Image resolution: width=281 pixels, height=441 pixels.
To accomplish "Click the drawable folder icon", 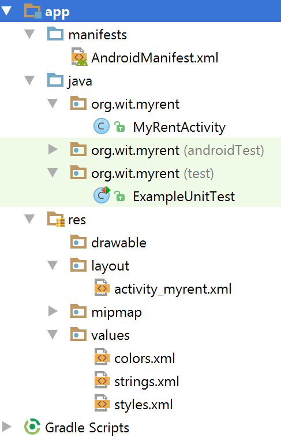I will pos(78,242).
